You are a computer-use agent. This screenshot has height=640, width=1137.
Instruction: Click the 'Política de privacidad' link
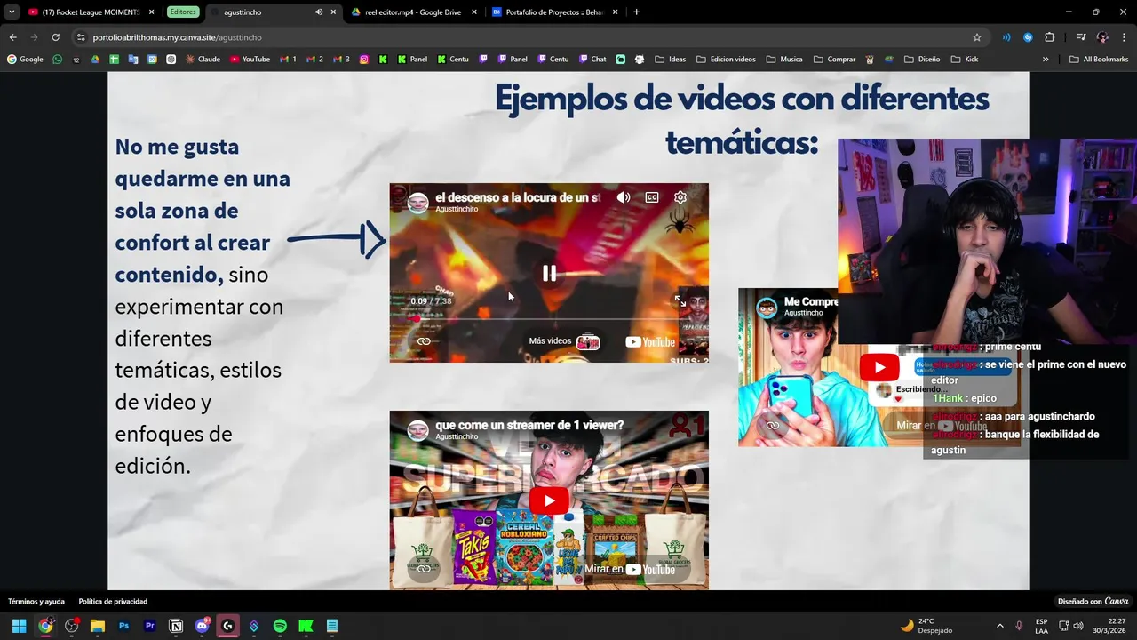click(113, 602)
